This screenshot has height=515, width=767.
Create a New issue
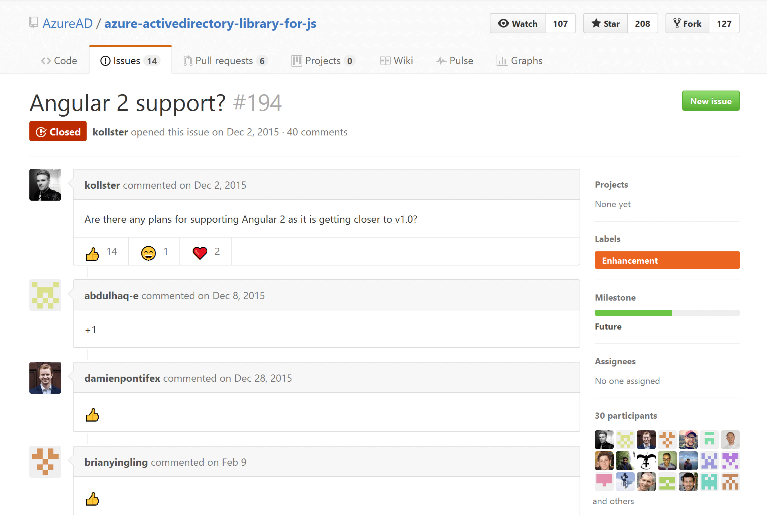click(x=711, y=101)
